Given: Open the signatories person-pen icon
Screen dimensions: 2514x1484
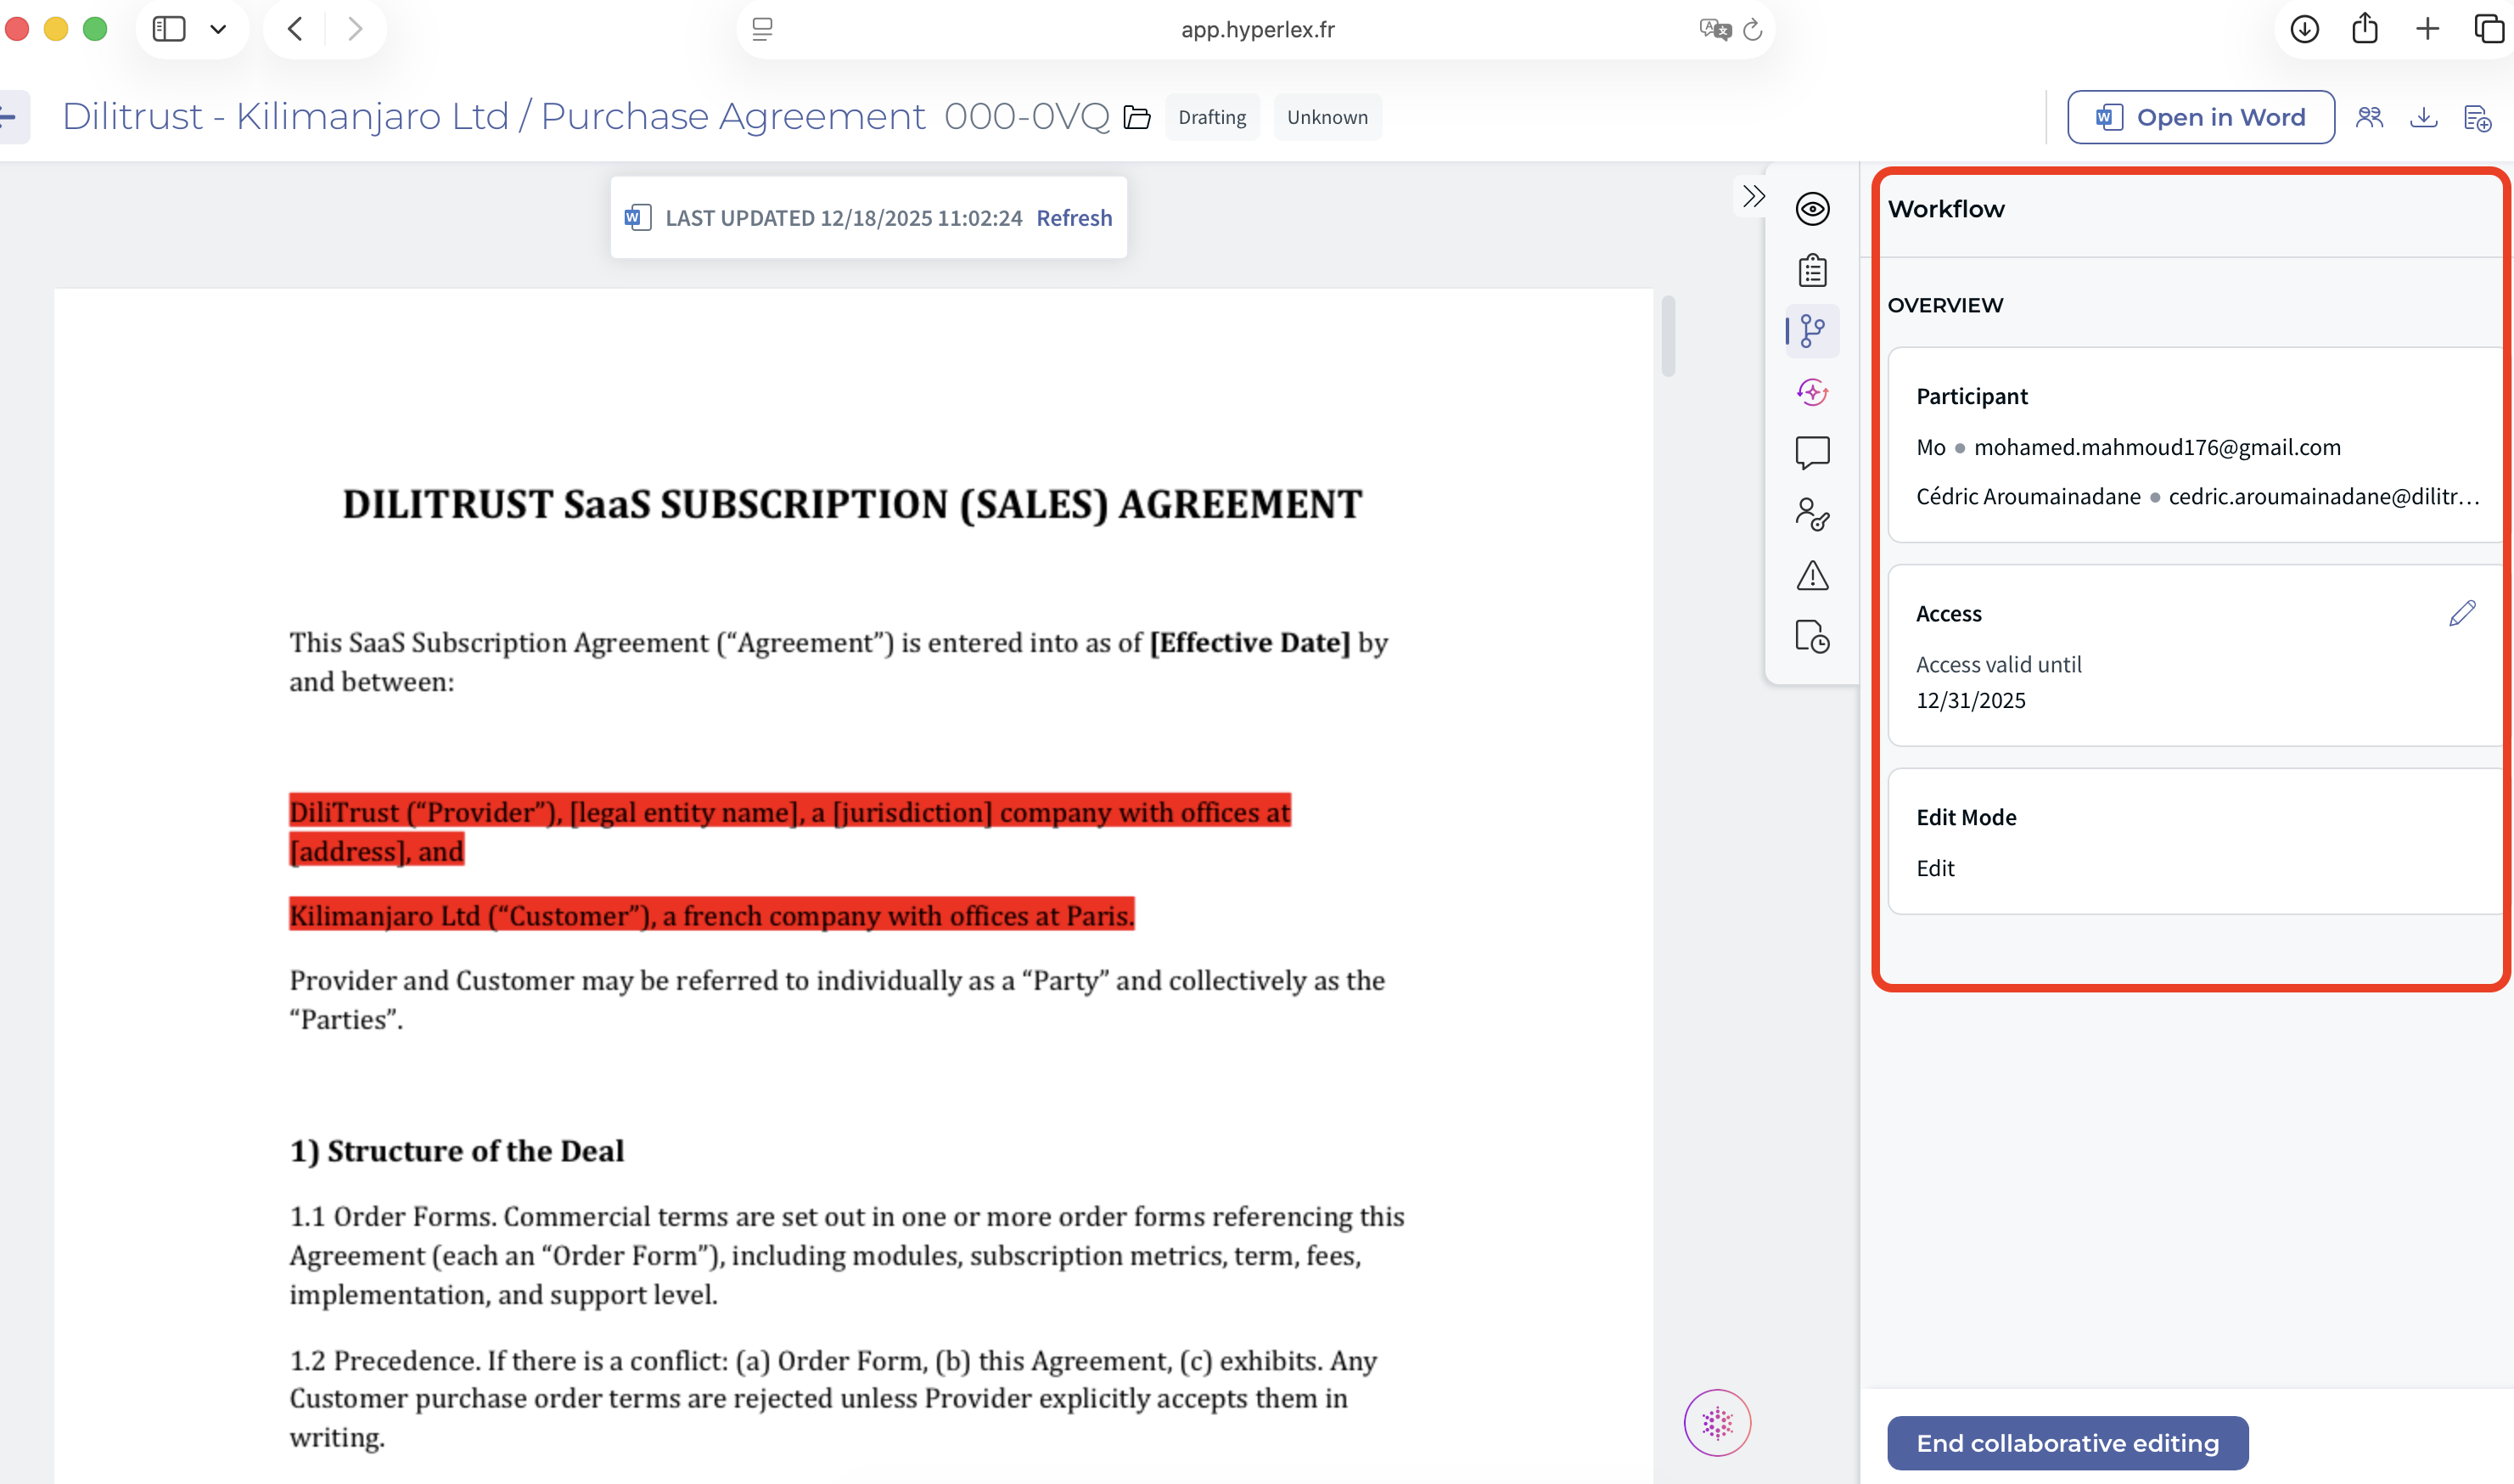Looking at the screenshot, I should point(1811,514).
